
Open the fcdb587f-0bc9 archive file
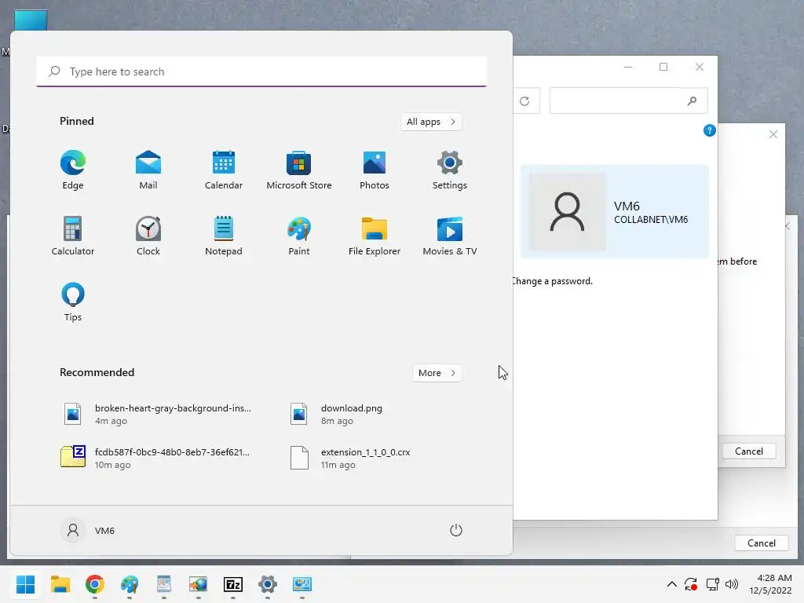[156, 458]
